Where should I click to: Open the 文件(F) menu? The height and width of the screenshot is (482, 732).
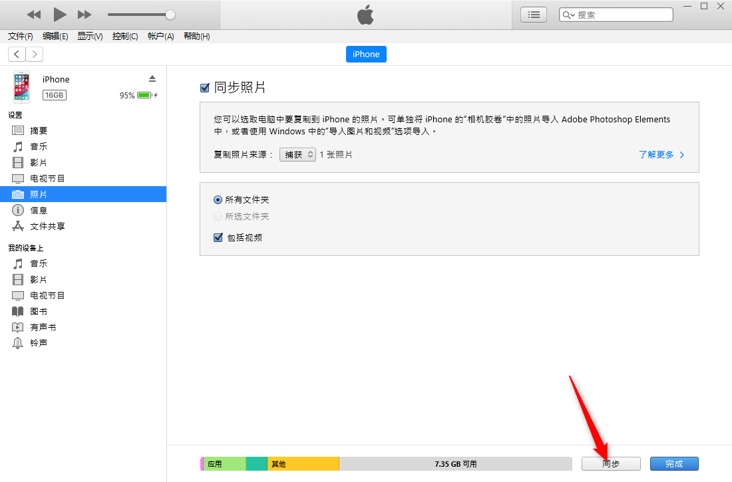click(x=21, y=37)
